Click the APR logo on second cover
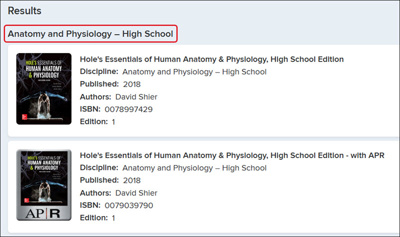Image resolution: width=400 pixels, height=237 pixels. tap(42, 213)
